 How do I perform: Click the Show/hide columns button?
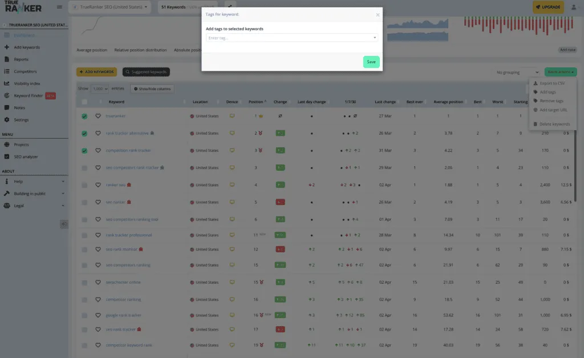tap(152, 89)
